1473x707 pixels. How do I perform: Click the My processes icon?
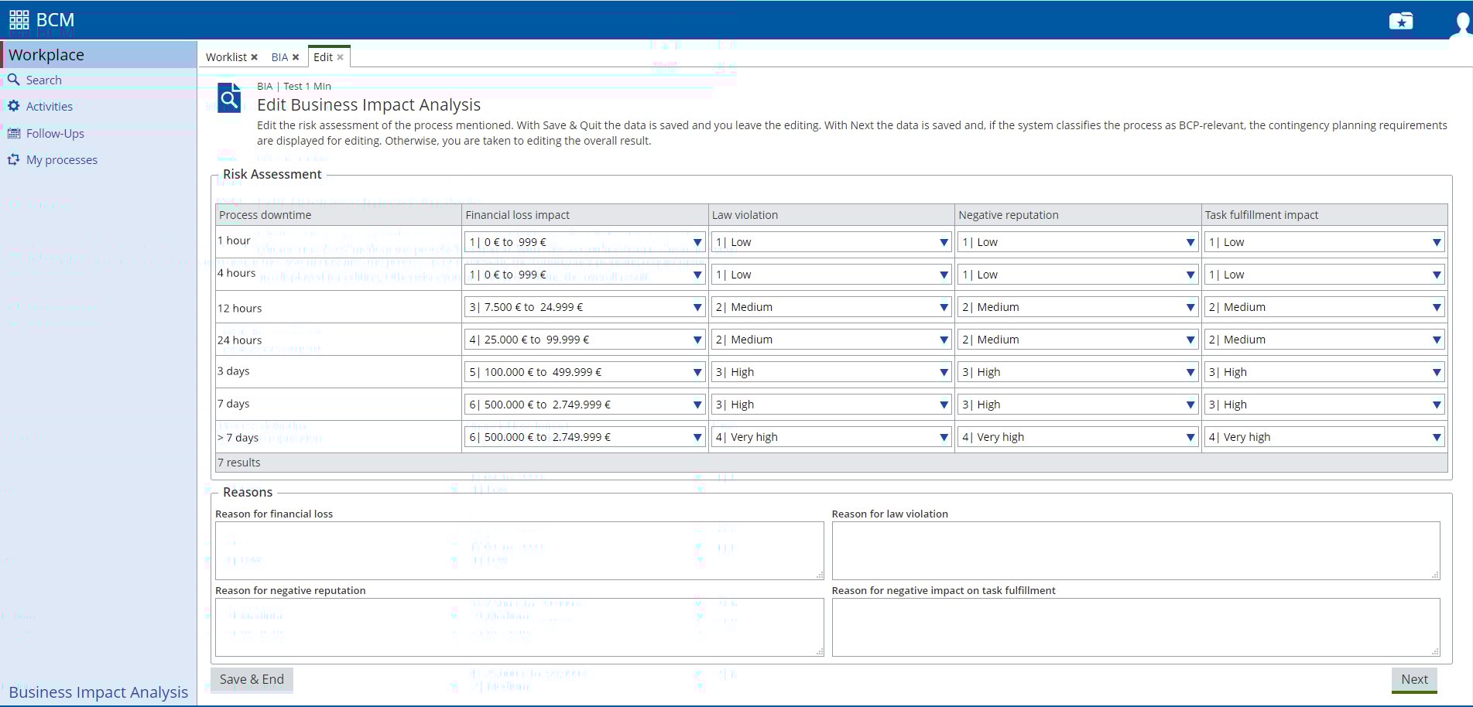pos(13,159)
